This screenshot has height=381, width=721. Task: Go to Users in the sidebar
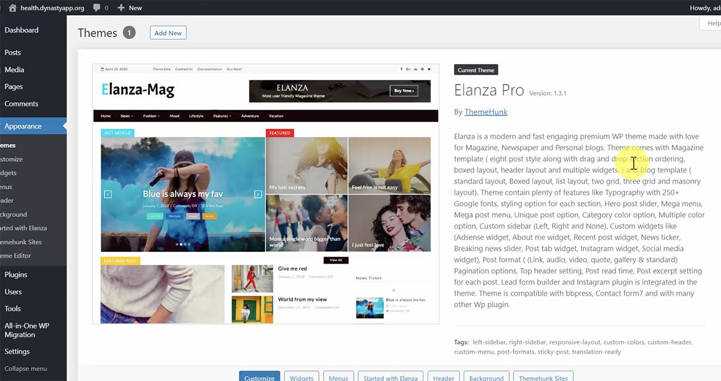13,292
